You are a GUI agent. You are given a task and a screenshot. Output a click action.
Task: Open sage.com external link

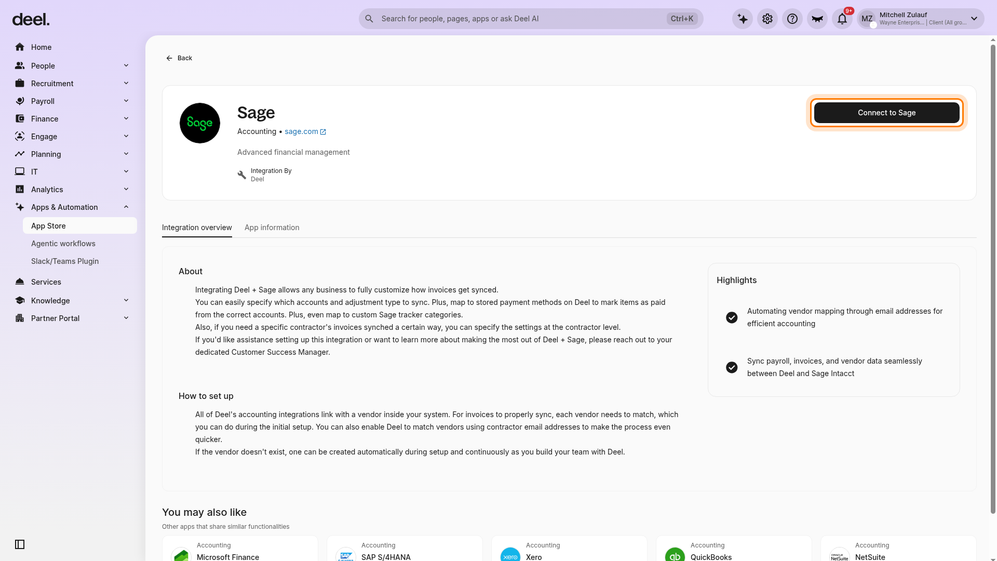pos(305,131)
